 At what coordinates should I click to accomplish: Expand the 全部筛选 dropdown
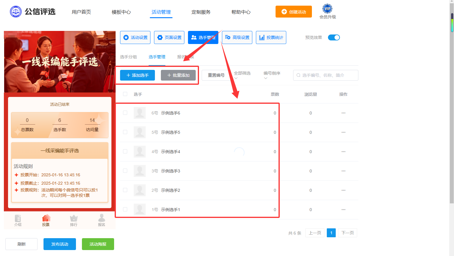[x=242, y=75]
